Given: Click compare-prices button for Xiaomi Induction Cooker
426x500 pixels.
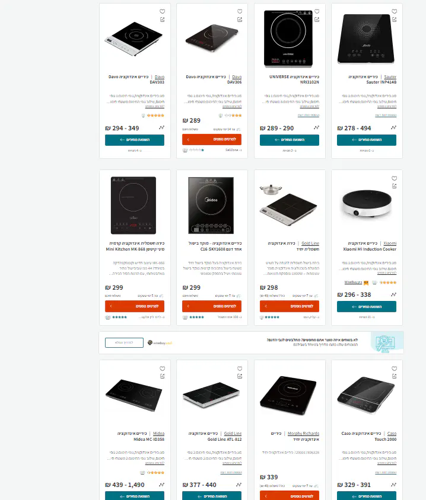Looking at the screenshot, I should 367,307.
